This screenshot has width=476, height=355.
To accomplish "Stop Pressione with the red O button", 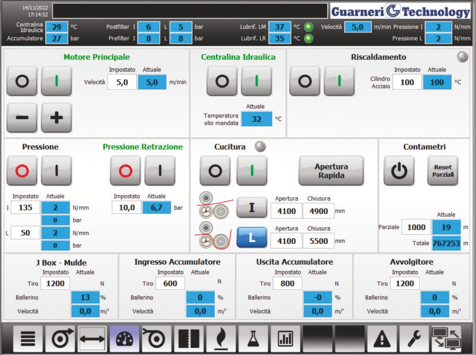I will pyautogui.click(x=22, y=171).
